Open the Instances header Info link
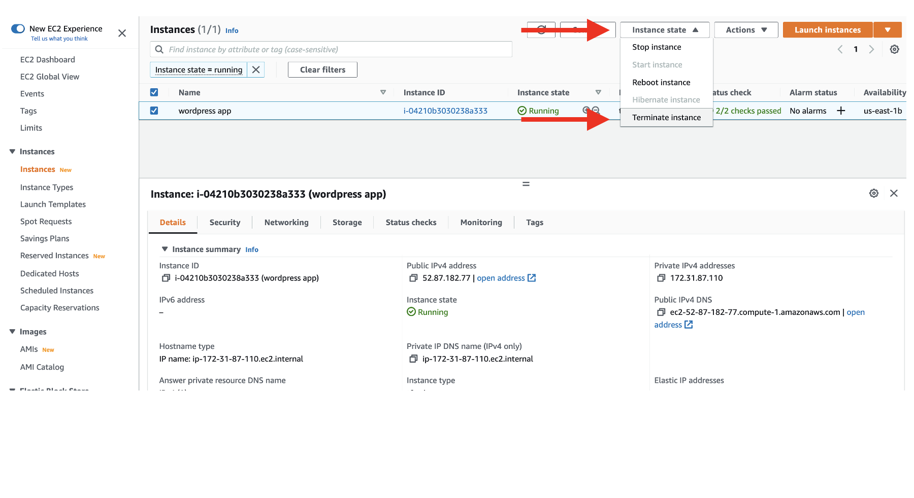 pyautogui.click(x=232, y=30)
